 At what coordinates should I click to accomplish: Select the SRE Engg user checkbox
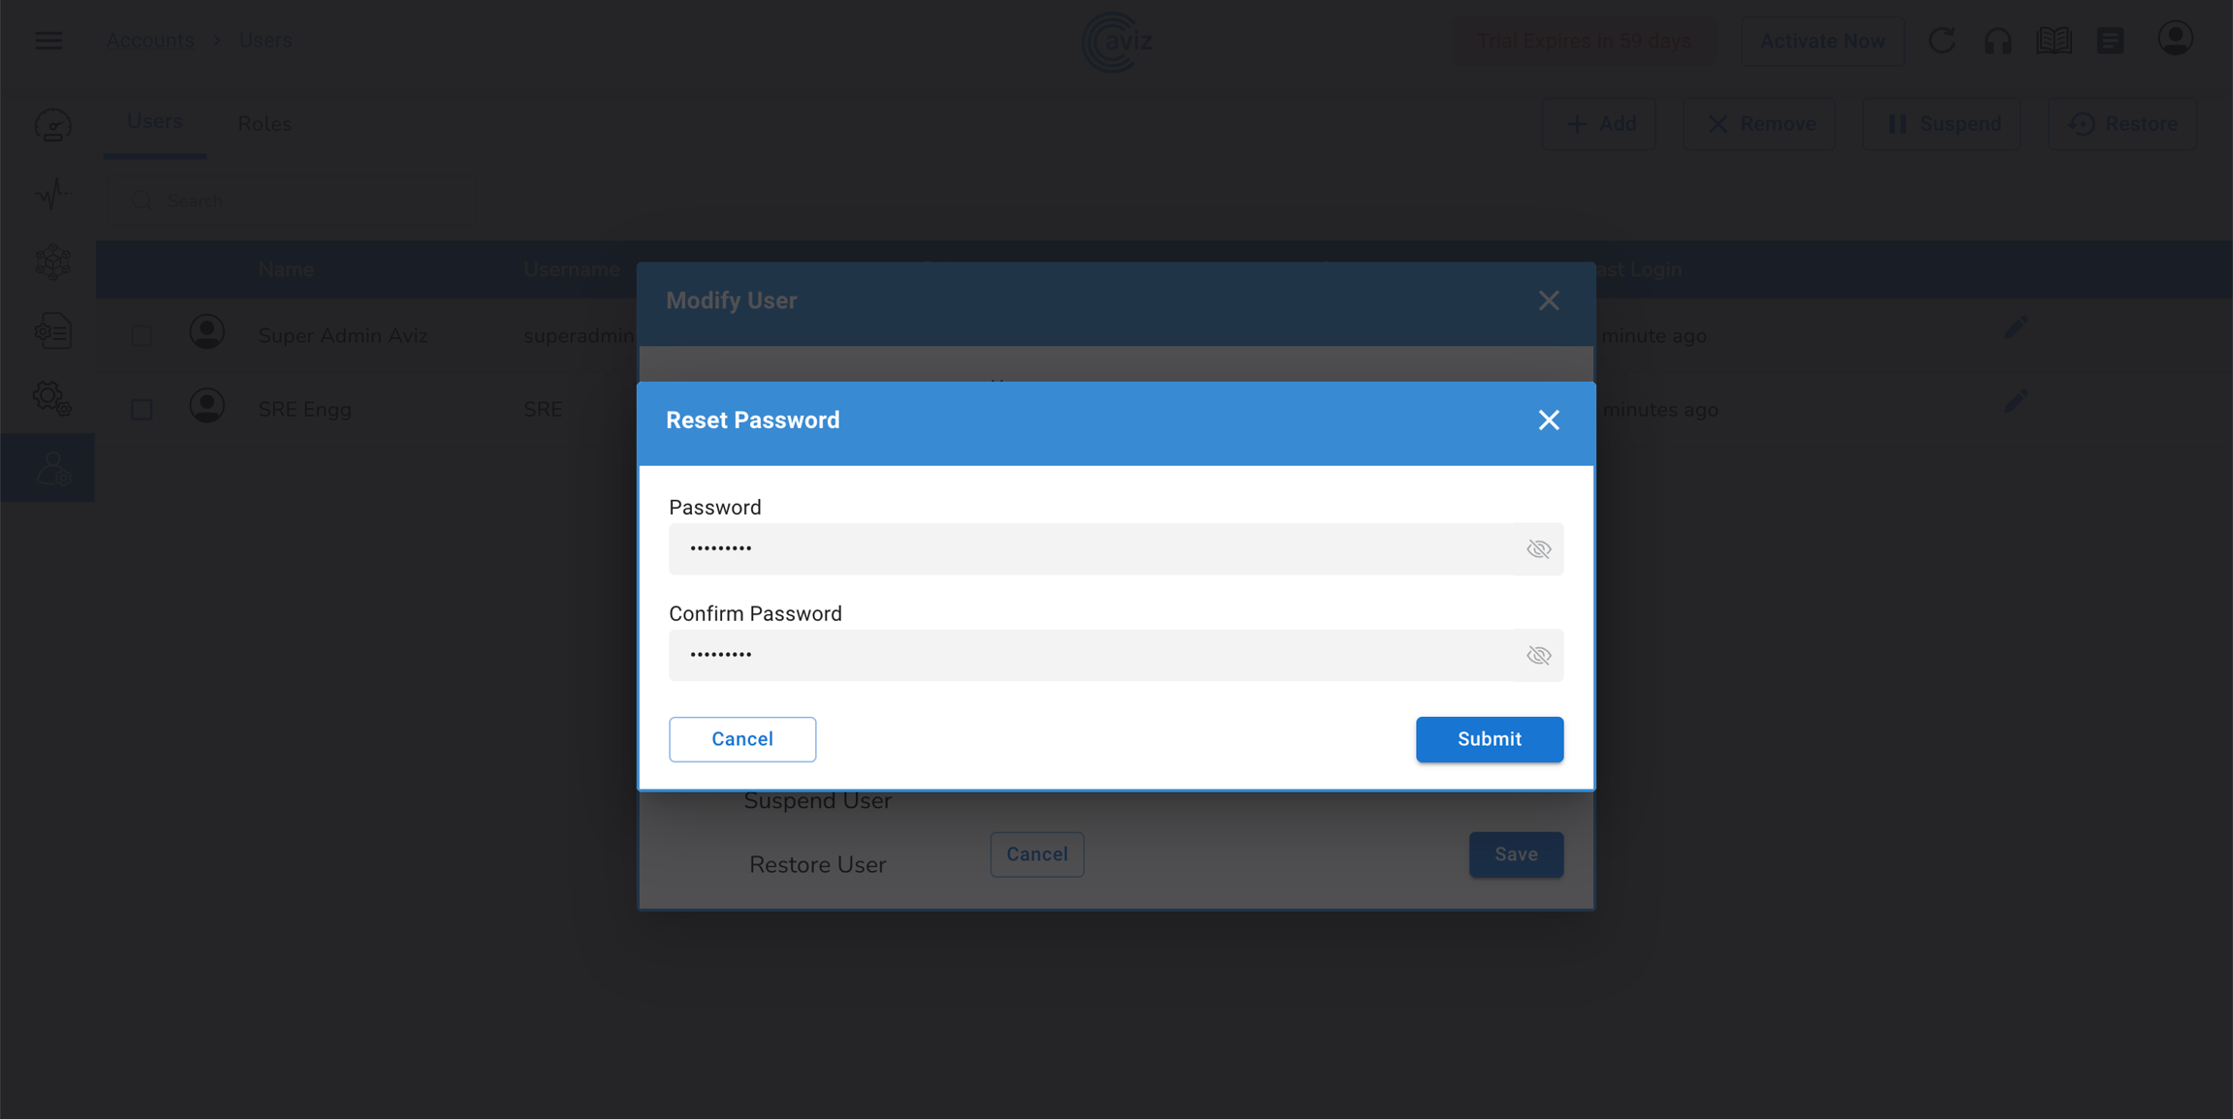[x=142, y=410]
